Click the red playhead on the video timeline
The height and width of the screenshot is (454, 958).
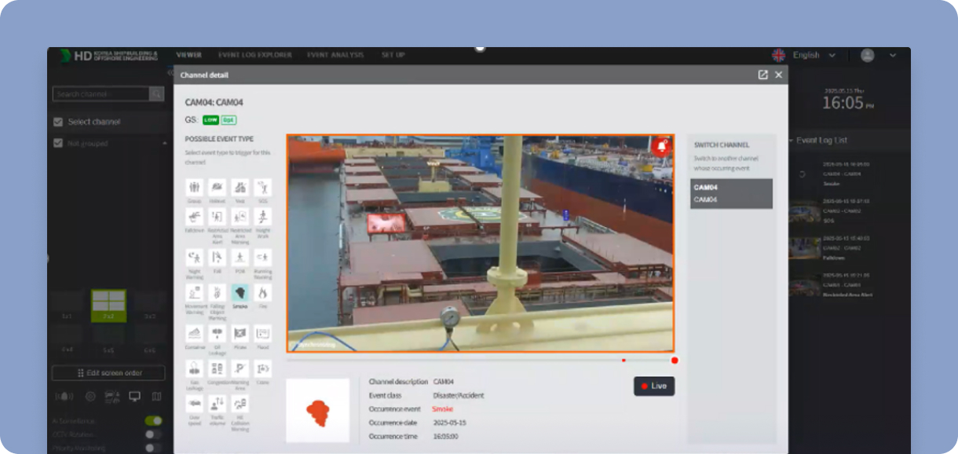(675, 361)
